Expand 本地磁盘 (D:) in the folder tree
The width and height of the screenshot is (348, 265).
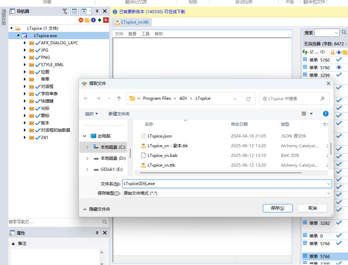87,158
